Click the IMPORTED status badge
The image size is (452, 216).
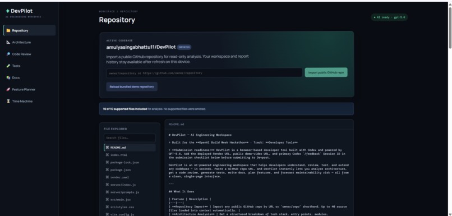184,47
